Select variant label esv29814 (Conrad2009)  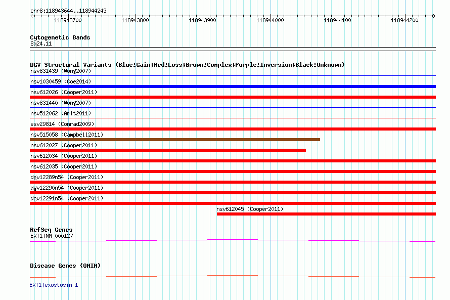click(62, 124)
